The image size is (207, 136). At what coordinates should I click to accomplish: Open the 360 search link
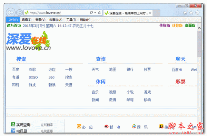coord(51,77)
